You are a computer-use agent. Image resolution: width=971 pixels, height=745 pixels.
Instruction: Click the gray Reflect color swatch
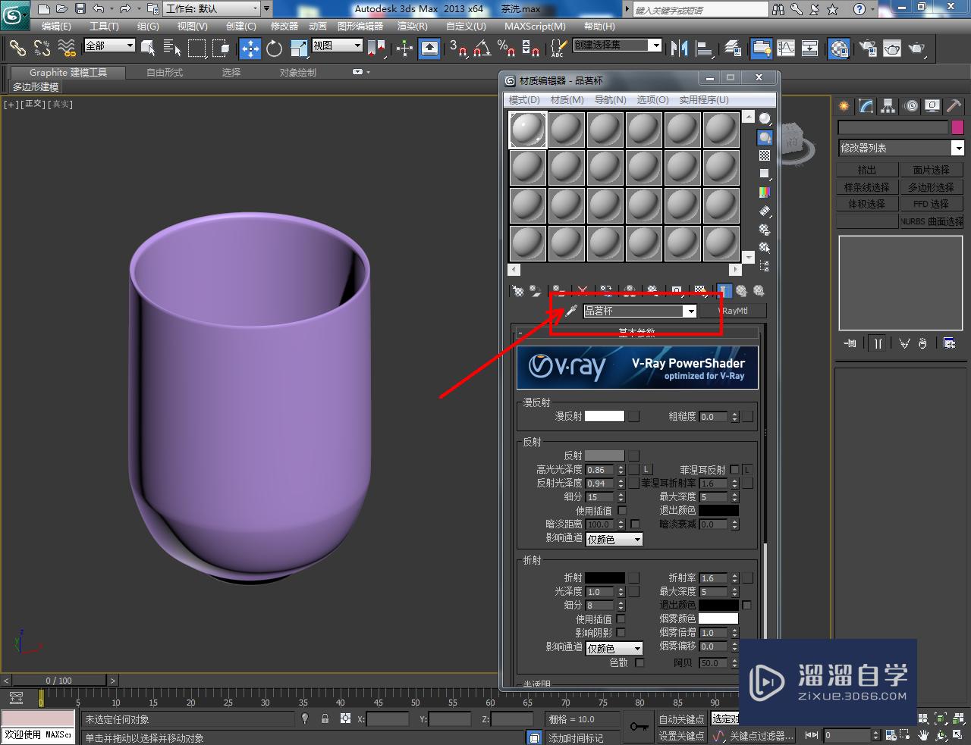(605, 455)
